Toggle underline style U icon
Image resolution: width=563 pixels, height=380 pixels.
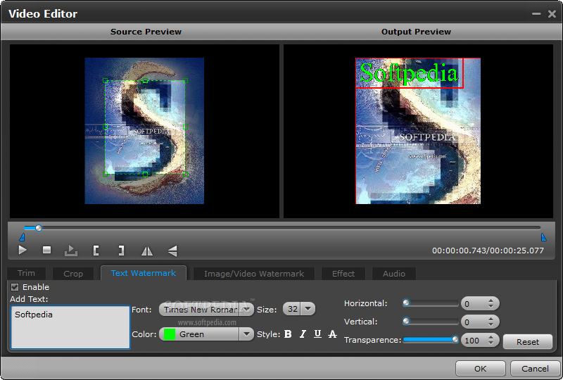tap(317, 334)
